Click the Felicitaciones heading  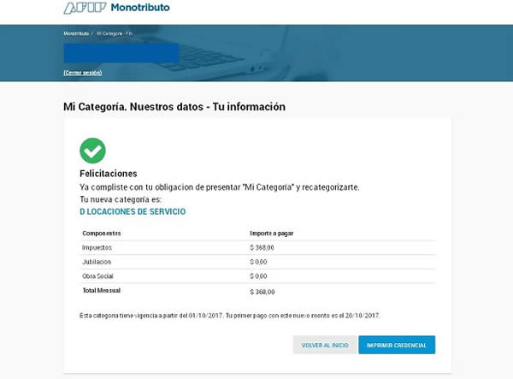pos(109,174)
